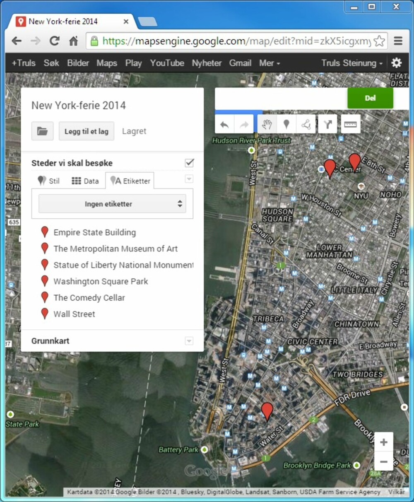Click the undo arrow in map toolbar
Viewport: 414px width, 502px height.
tap(224, 124)
